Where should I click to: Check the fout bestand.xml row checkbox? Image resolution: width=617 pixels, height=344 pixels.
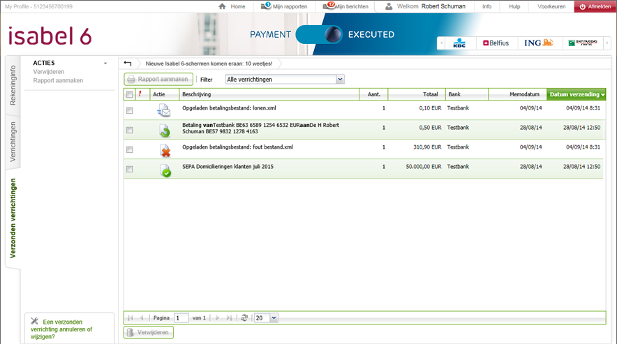click(x=129, y=149)
